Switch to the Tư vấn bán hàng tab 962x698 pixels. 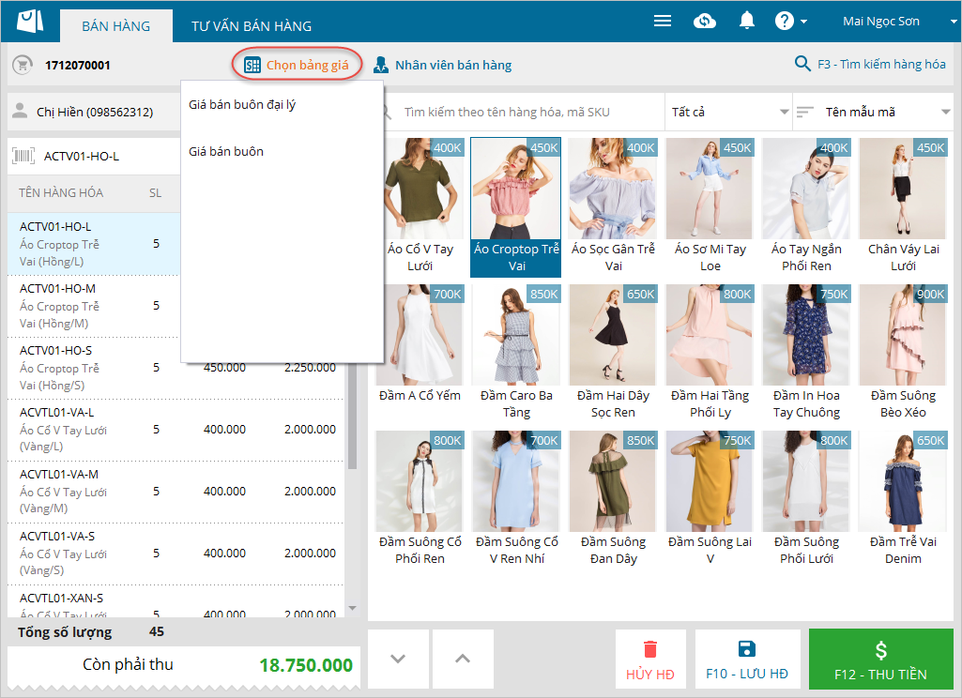(252, 25)
